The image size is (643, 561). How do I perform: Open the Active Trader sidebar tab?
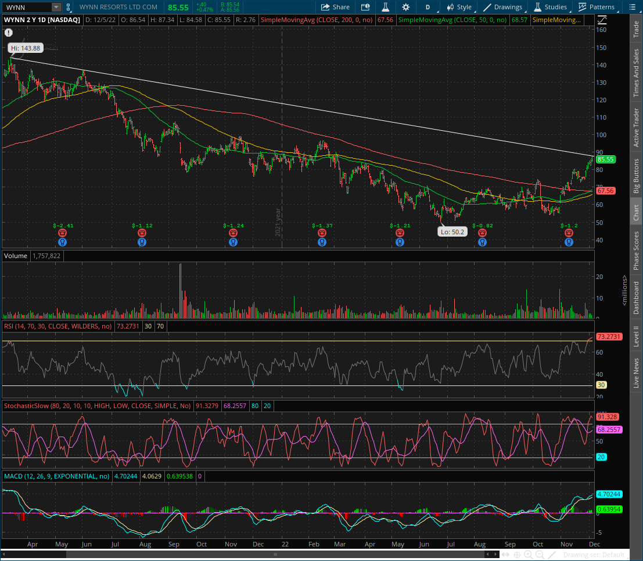636,128
